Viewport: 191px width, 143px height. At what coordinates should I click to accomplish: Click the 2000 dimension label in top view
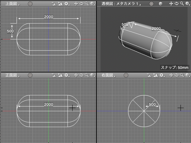click(48, 17)
